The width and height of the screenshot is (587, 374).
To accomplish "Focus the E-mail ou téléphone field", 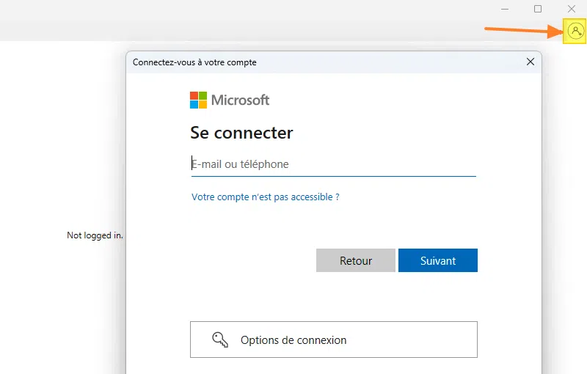I will click(333, 164).
